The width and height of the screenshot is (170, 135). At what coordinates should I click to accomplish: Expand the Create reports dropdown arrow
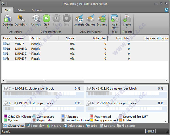tap(127, 28)
